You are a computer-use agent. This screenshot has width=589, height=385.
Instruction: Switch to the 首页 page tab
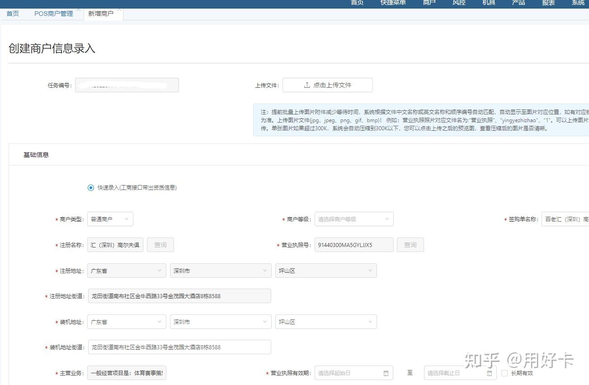[13, 14]
